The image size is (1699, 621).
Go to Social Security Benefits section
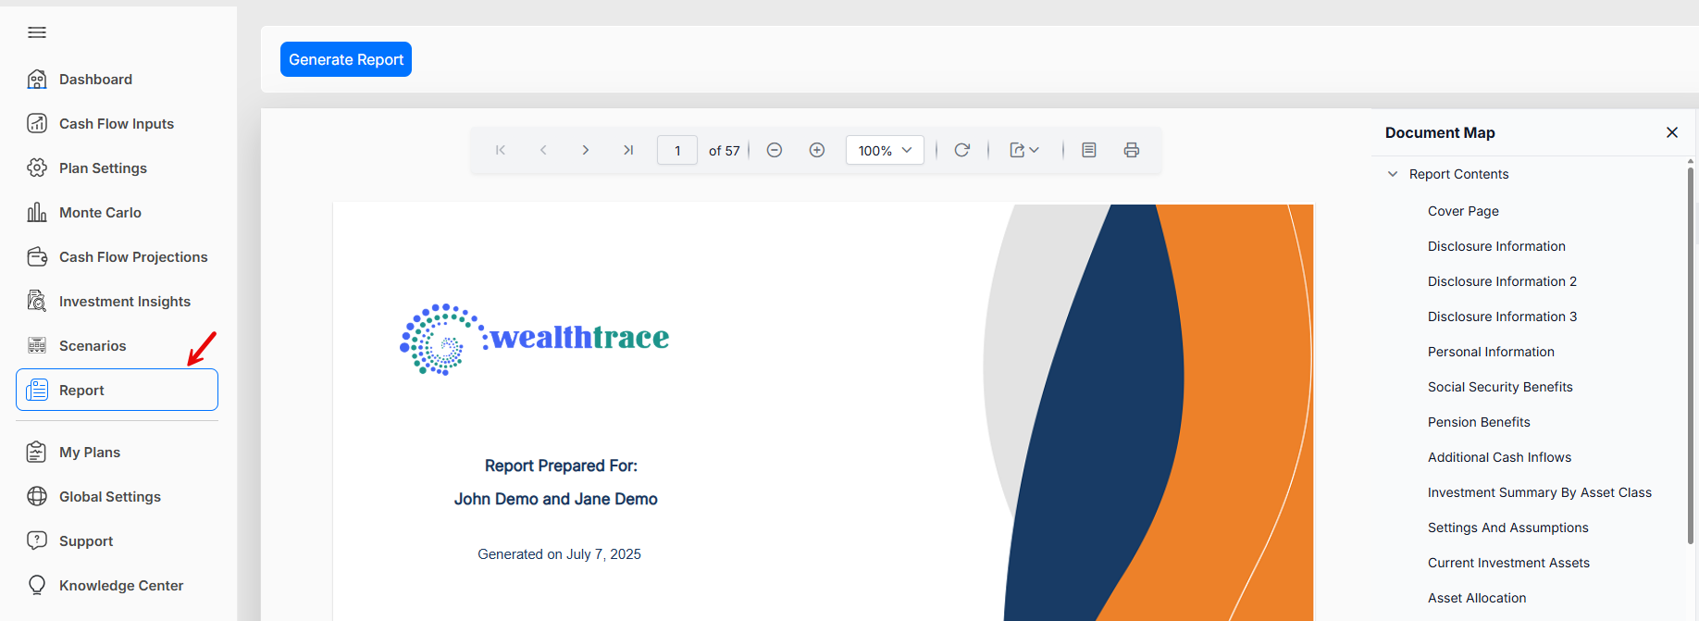point(1500,387)
